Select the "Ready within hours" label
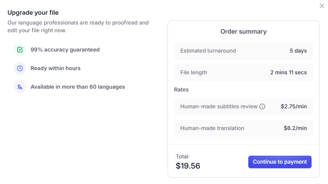Screen dimensions: 328x184 pos(56,68)
